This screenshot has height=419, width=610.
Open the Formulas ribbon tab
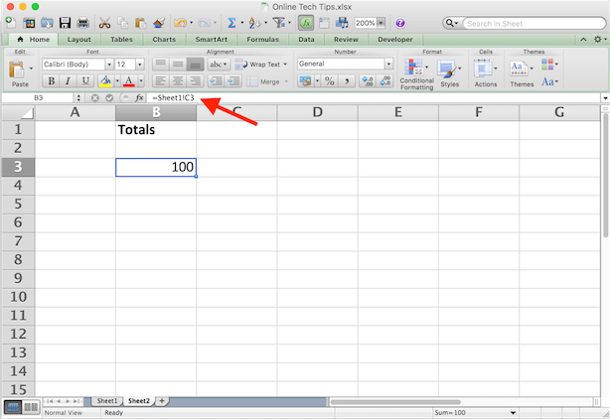click(x=262, y=40)
